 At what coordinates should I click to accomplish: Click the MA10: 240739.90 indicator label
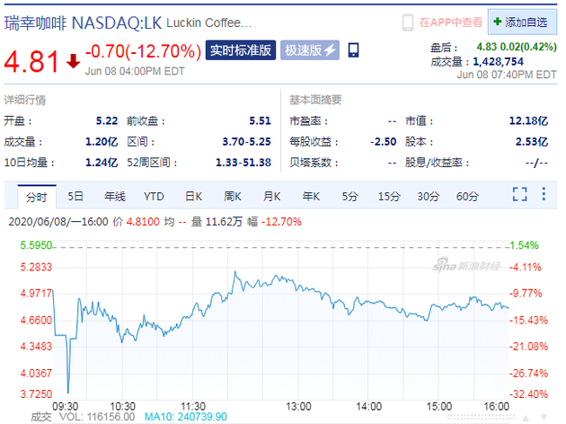(x=186, y=417)
